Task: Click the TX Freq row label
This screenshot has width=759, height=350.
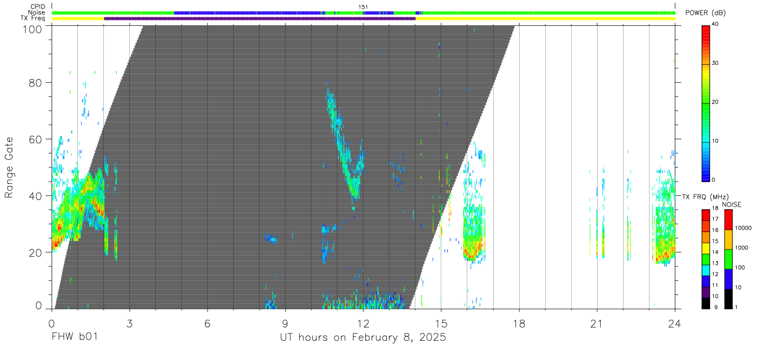Action: [33, 19]
